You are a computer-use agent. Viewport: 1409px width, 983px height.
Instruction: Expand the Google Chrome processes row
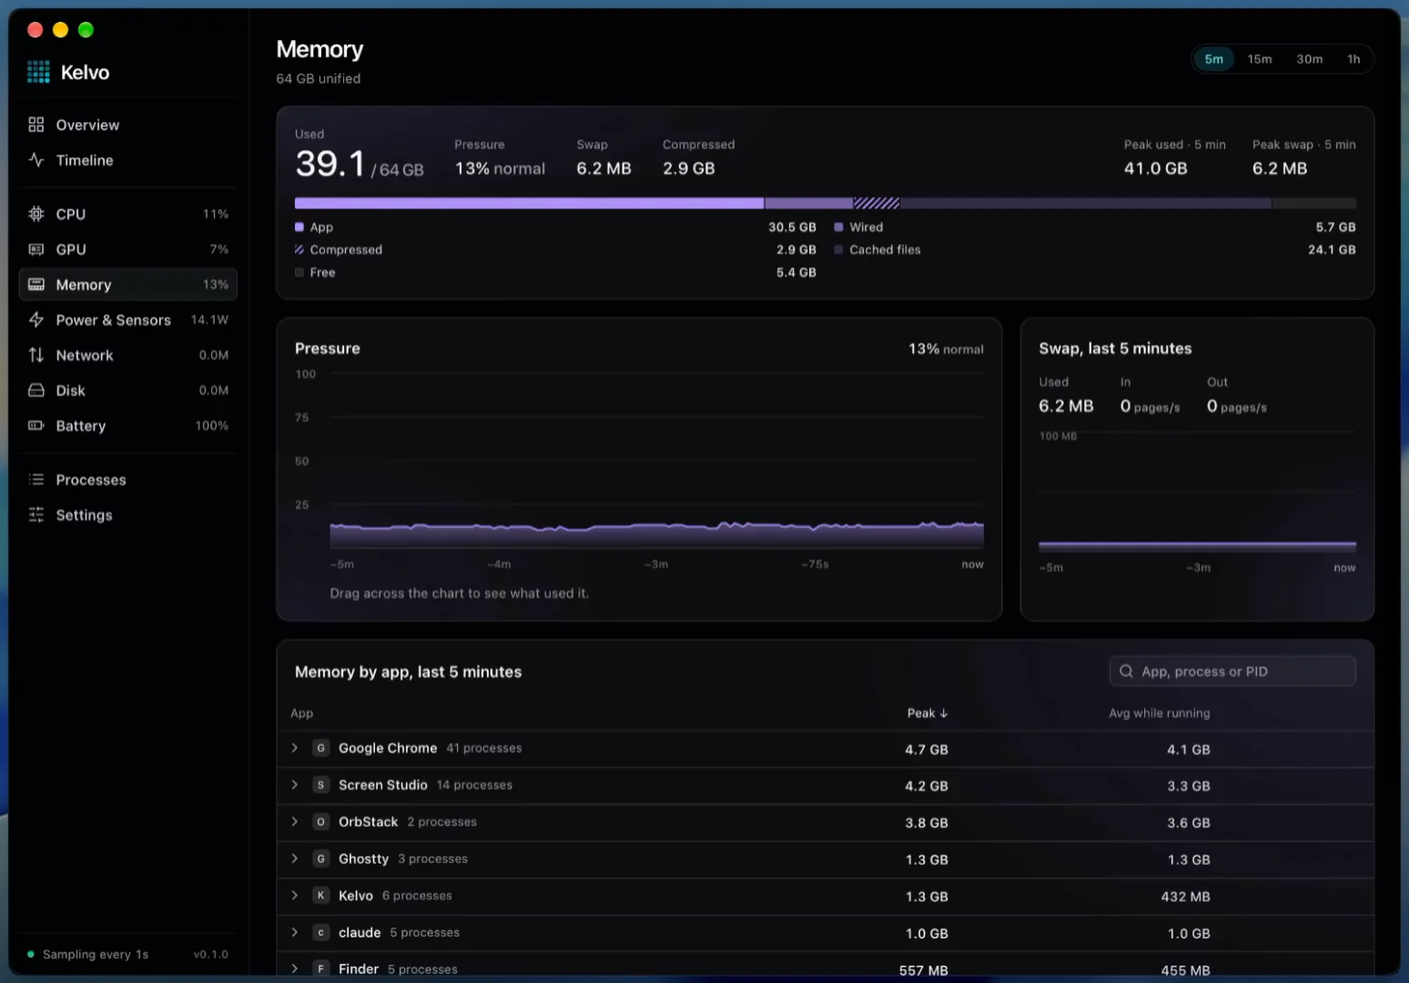pyautogui.click(x=295, y=748)
